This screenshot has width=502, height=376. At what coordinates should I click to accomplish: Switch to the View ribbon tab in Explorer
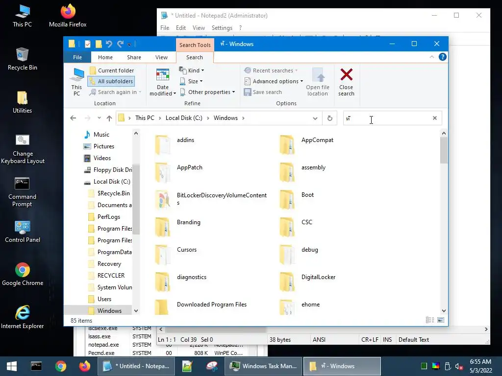point(161,57)
